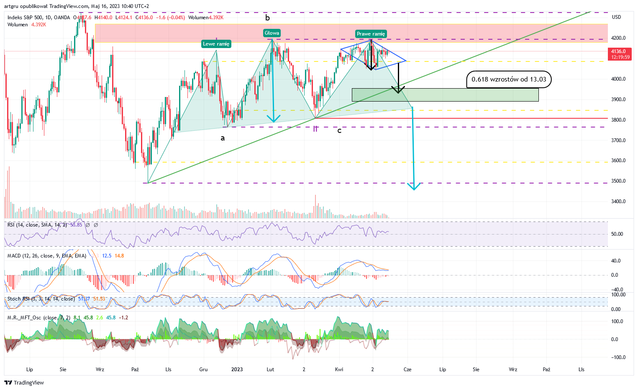This screenshot has width=638, height=390.
Task: Click the 3800.0 price axis label
Action: click(x=618, y=120)
